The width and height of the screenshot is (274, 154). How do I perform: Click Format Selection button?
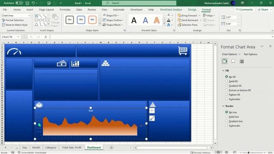pyautogui.click(x=13, y=20)
